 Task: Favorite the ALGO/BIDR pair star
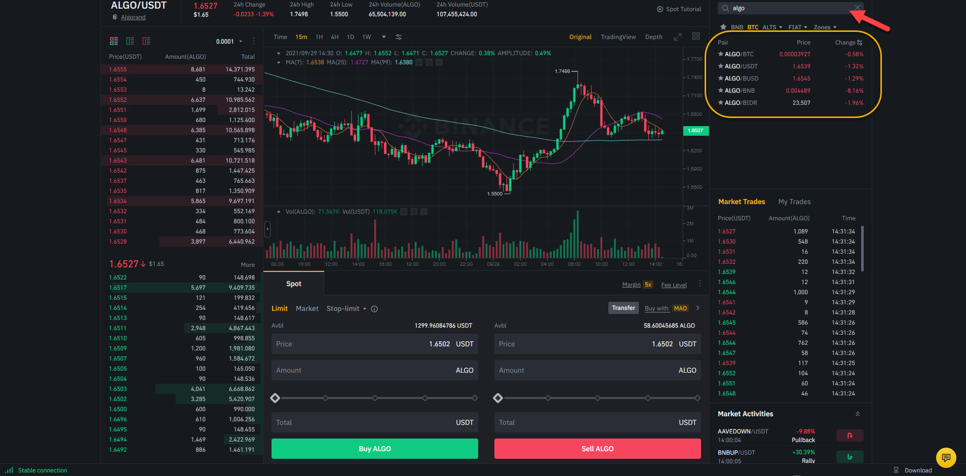pos(721,102)
